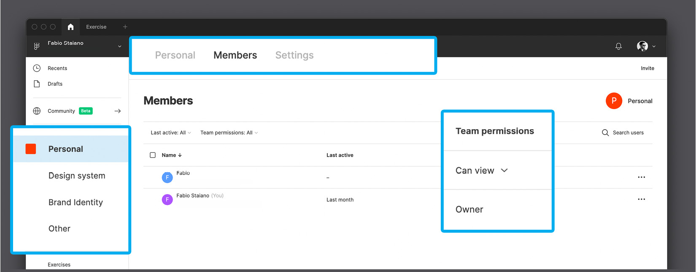Open a new tab with plus icon

click(x=125, y=27)
